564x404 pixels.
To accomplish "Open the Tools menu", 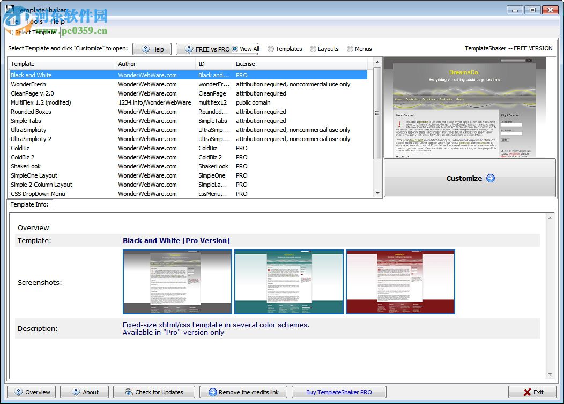I will (x=34, y=21).
